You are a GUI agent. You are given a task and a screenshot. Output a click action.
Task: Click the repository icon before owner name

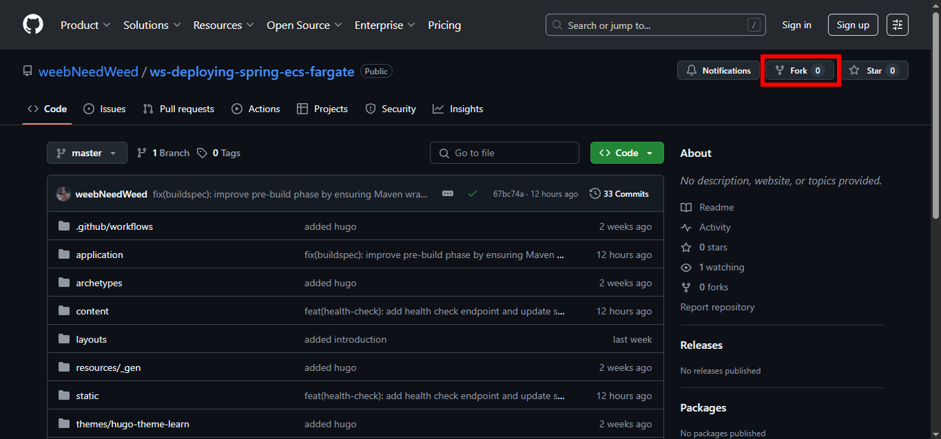[28, 71]
